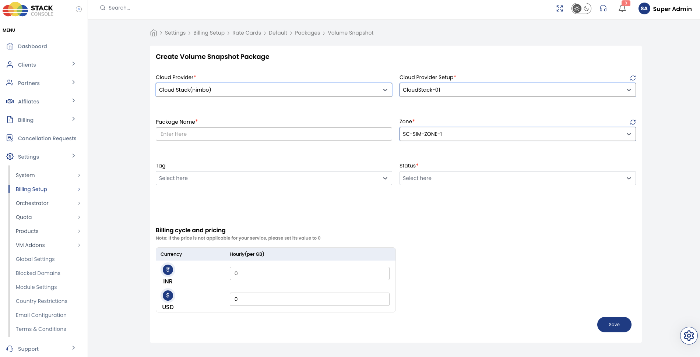Expand Billing menu chevron

pyautogui.click(x=74, y=119)
